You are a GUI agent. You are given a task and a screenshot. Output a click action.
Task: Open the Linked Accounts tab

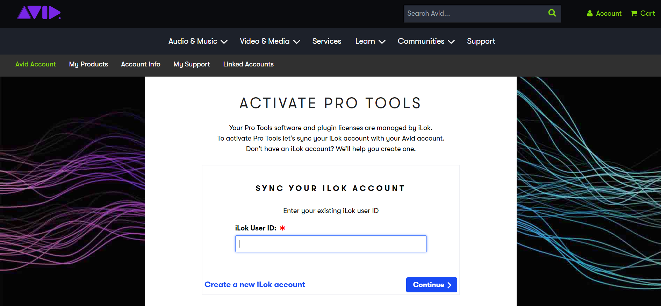point(248,64)
